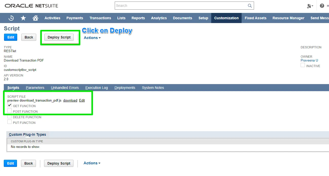Open the Reports menu
Image resolution: width=329 pixels, height=176 pixels.
tap(138, 18)
